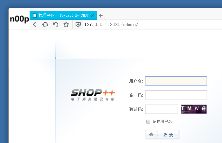Refresh the TMNR captcha image

(x=194, y=109)
